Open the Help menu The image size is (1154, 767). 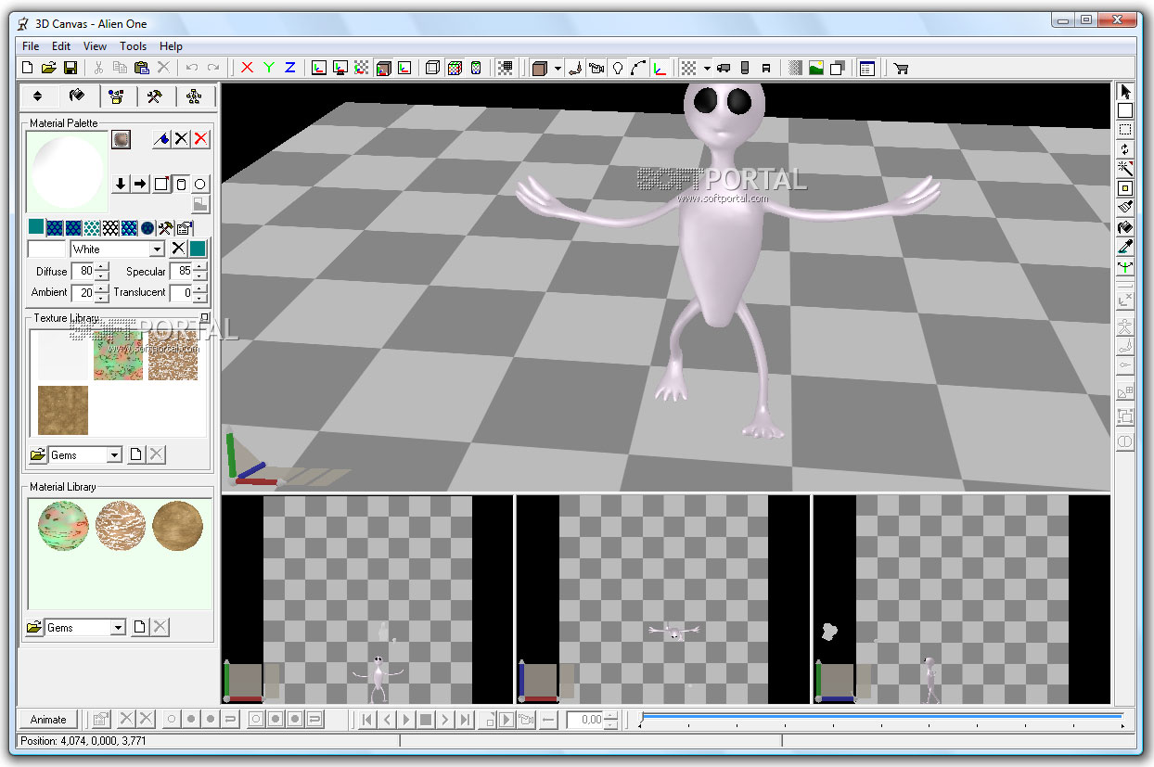tap(171, 45)
